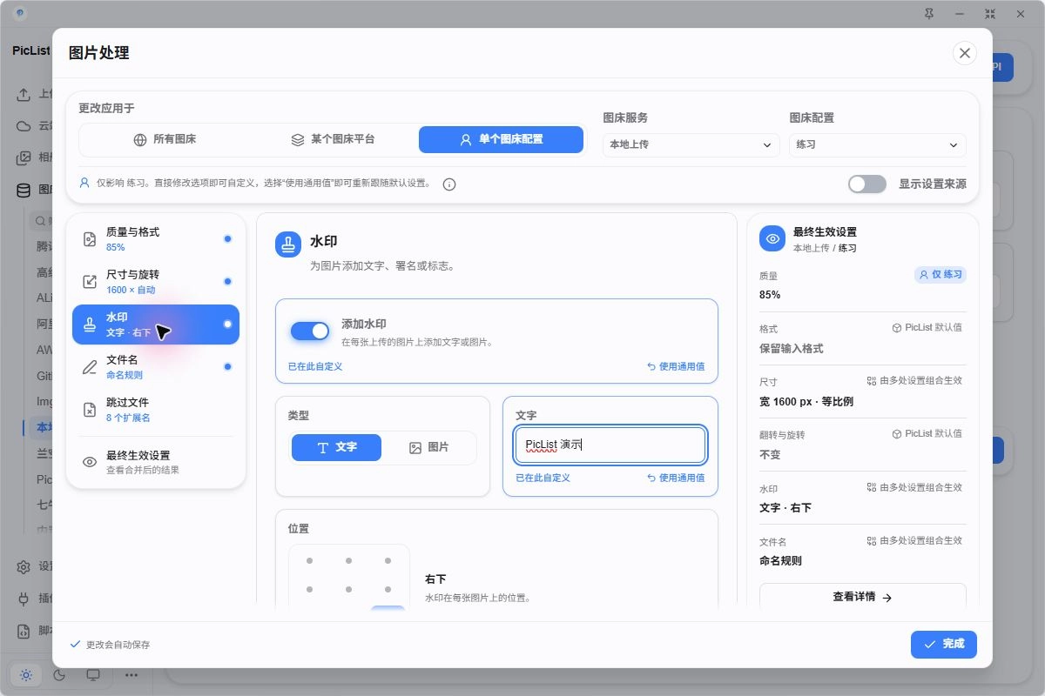
Task: Click database 图床 icon in PicList sidebar
Action: 24,189
